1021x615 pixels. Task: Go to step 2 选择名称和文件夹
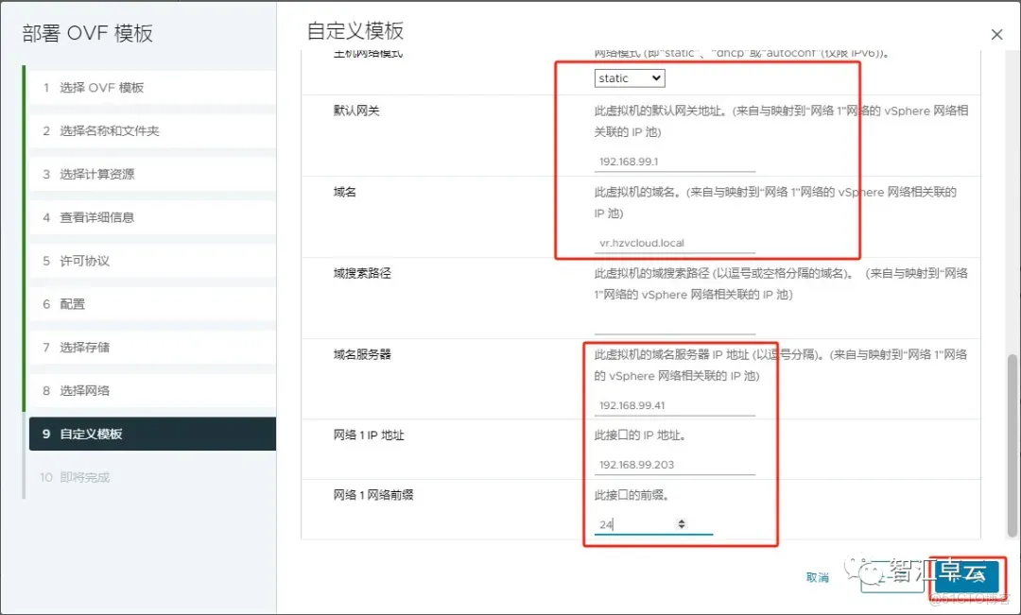[152, 130]
